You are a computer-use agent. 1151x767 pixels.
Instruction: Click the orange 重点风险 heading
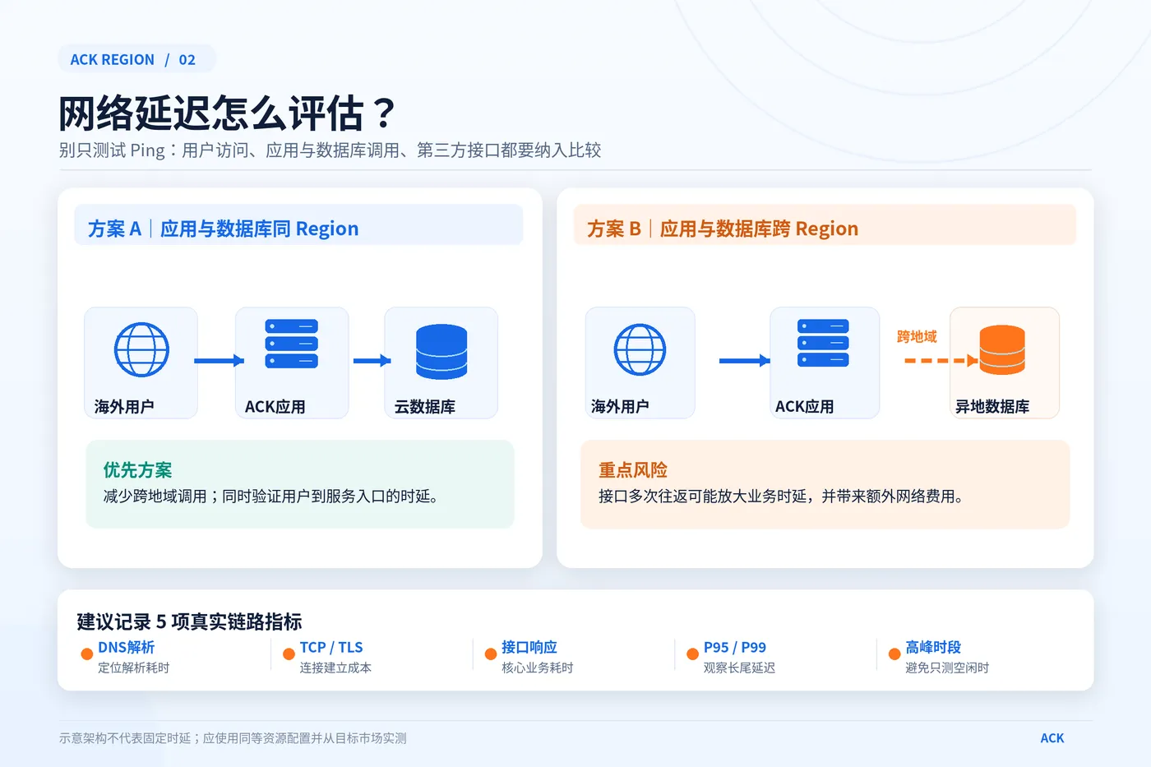coord(633,470)
